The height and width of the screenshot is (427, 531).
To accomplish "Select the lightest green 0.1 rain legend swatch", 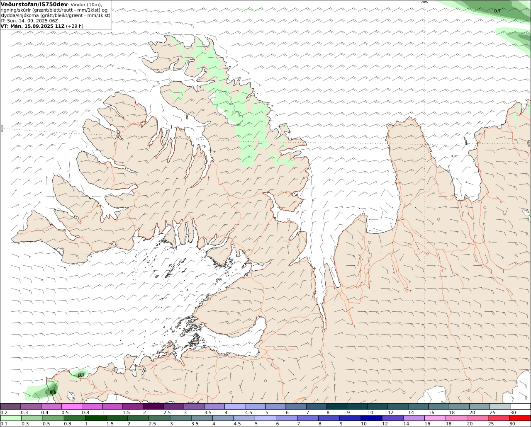I will coord(11,418).
